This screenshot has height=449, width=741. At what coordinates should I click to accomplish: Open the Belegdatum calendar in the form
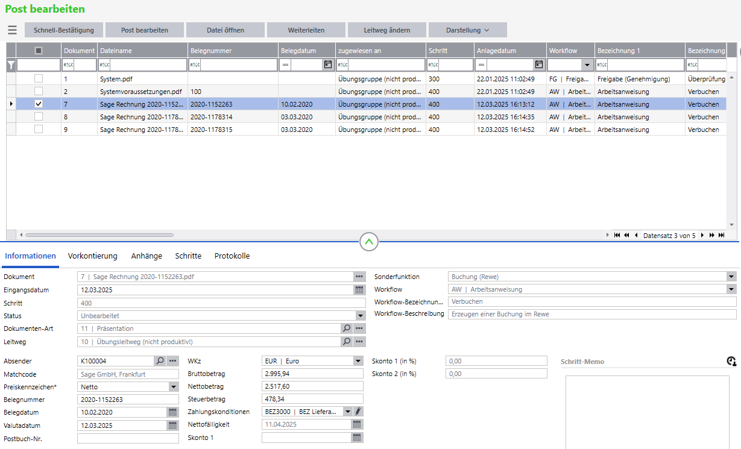pyautogui.click(x=173, y=412)
